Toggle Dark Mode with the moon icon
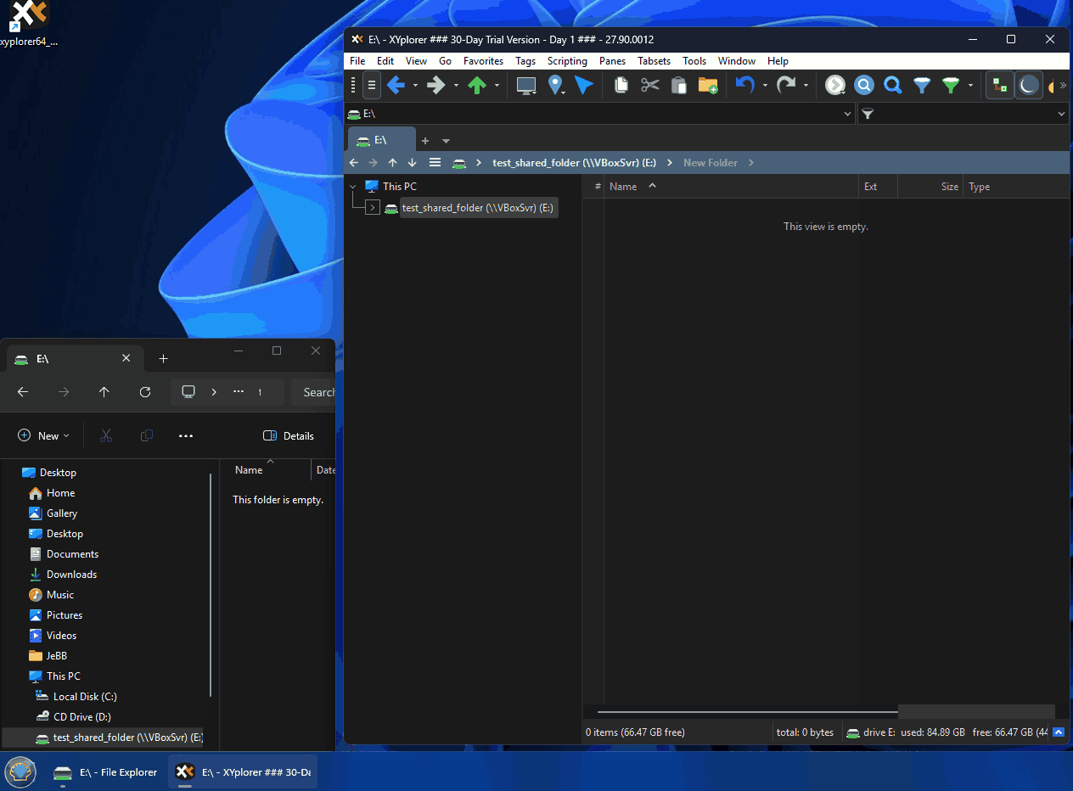Screen dimensions: 1073x791 [1028, 85]
